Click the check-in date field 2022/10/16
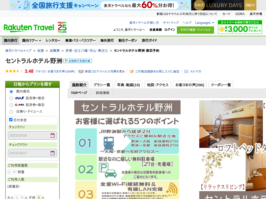Image resolution: width=266 pixels, height=199 pixels. pyautogui.click(x=32, y=135)
